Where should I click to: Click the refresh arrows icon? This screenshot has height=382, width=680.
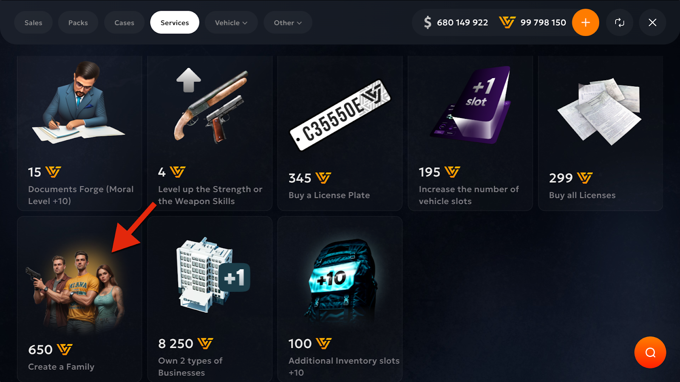(x=620, y=22)
